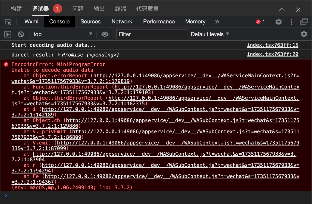The height and width of the screenshot is (204, 312).
Task: Open the Network tab
Action: tap(122, 22)
